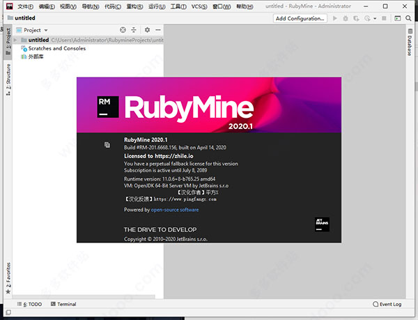Expand the untitled project tree node
Screen dimensions: 418x320
tap(15, 40)
